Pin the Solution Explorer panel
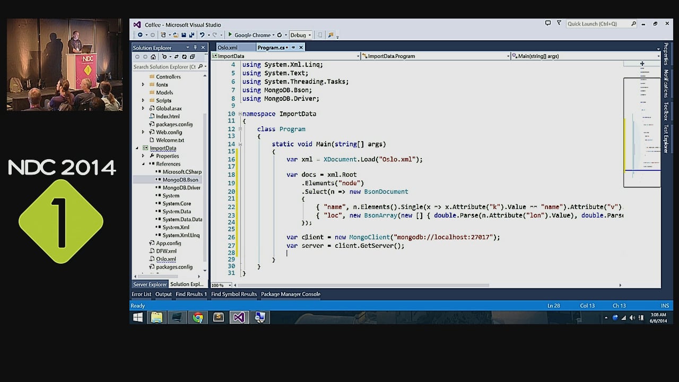This screenshot has height=382, width=679. [196, 48]
